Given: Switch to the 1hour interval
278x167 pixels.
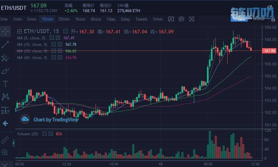Looking at the screenshot, I should (x=80, y=19).
